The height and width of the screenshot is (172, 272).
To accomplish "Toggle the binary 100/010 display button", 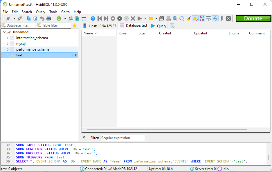I will [202, 19].
